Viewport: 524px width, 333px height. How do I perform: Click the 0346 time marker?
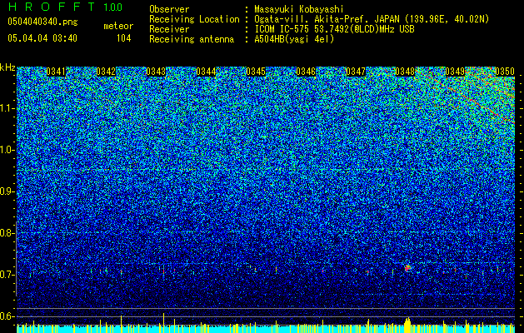[x=306, y=72]
